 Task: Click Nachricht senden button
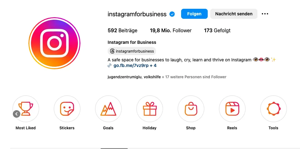click(234, 14)
